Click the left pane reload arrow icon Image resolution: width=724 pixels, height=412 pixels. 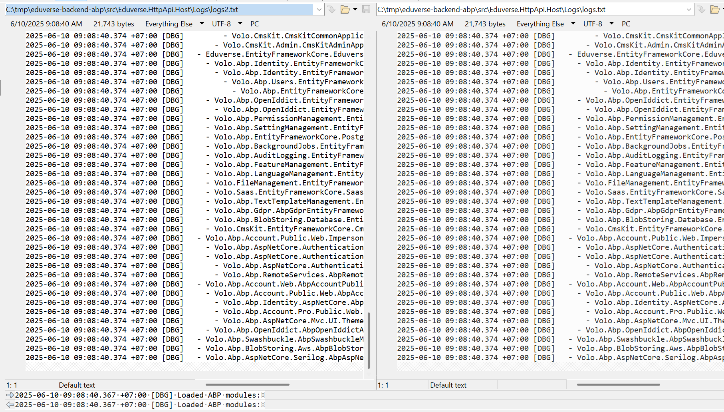331,10
